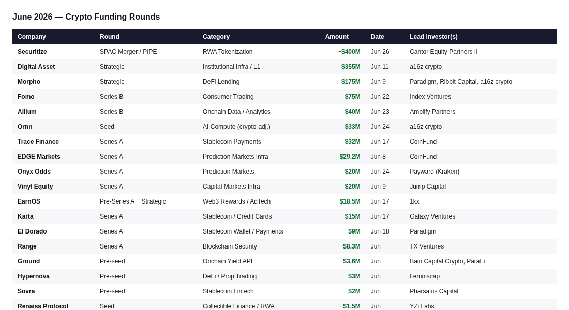Click the Index Ventures investor
This screenshot has height=310, width=569.
(430, 97)
